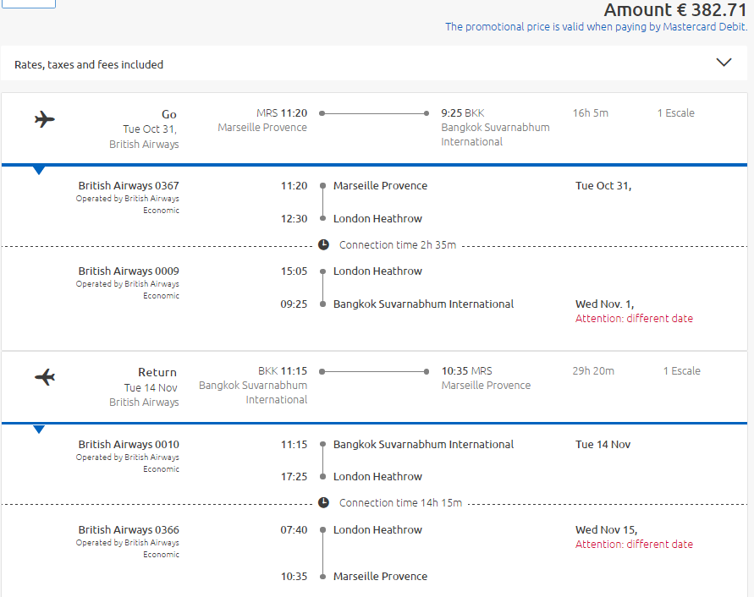Click the red Attention warning under Wed Nov. 1
Screen dimensions: 754x597
634,319
